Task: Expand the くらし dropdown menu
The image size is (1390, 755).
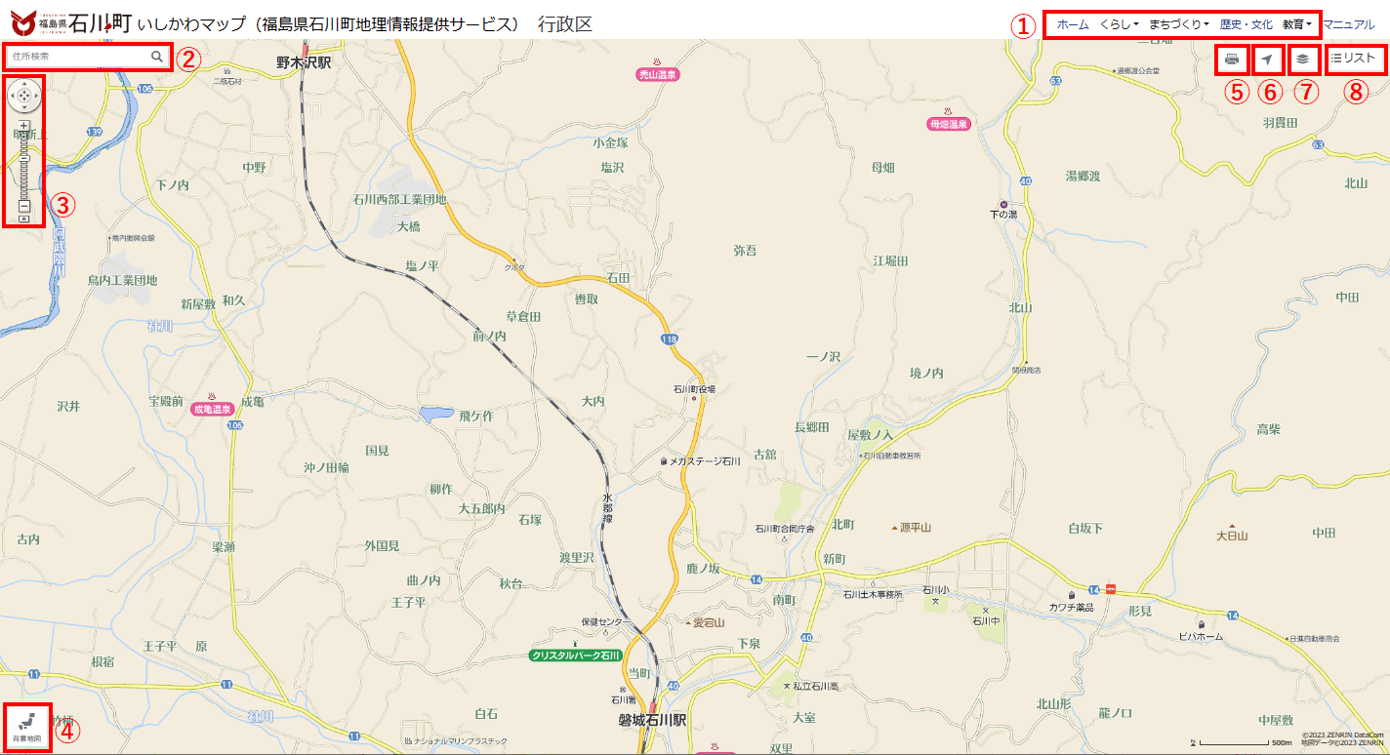Action: point(1120,24)
